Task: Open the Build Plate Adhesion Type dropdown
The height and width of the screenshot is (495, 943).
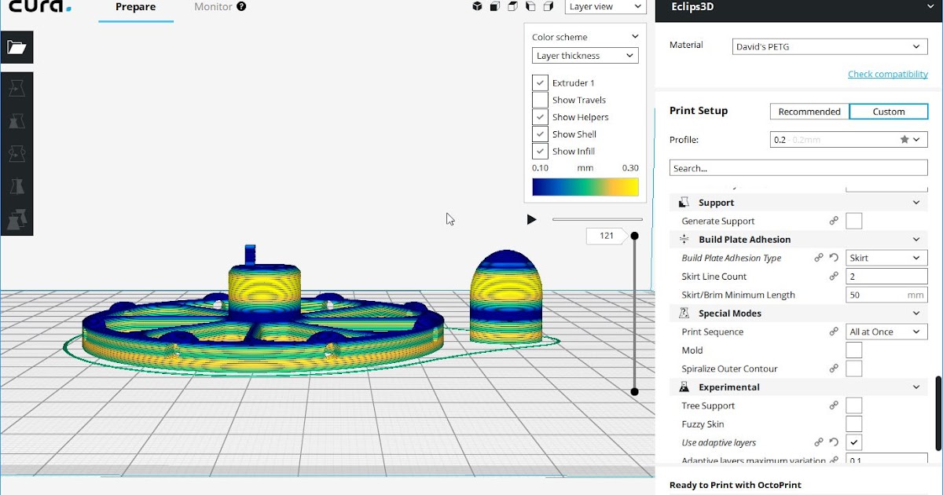Action: pos(886,258)
